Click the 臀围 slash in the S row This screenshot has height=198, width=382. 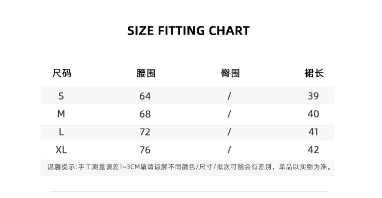[229, 96]
